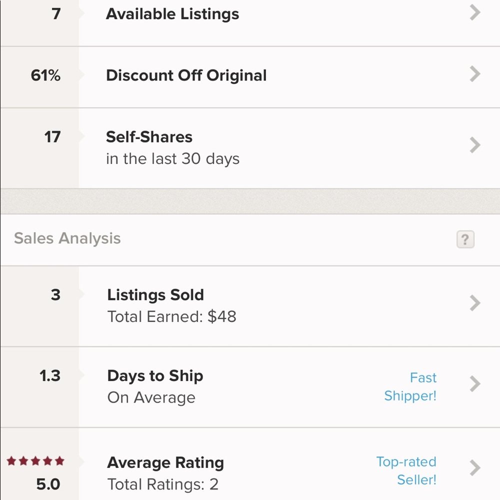Click the Fast Shipper! badge link
Viewport: 500px width, 500px height.
click(410, 386)
